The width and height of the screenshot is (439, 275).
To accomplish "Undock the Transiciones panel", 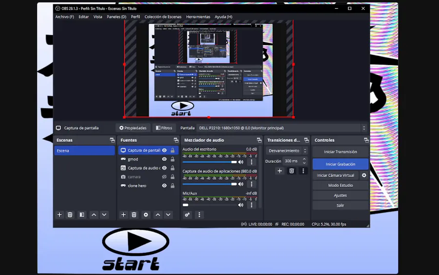I will [306, 140].
